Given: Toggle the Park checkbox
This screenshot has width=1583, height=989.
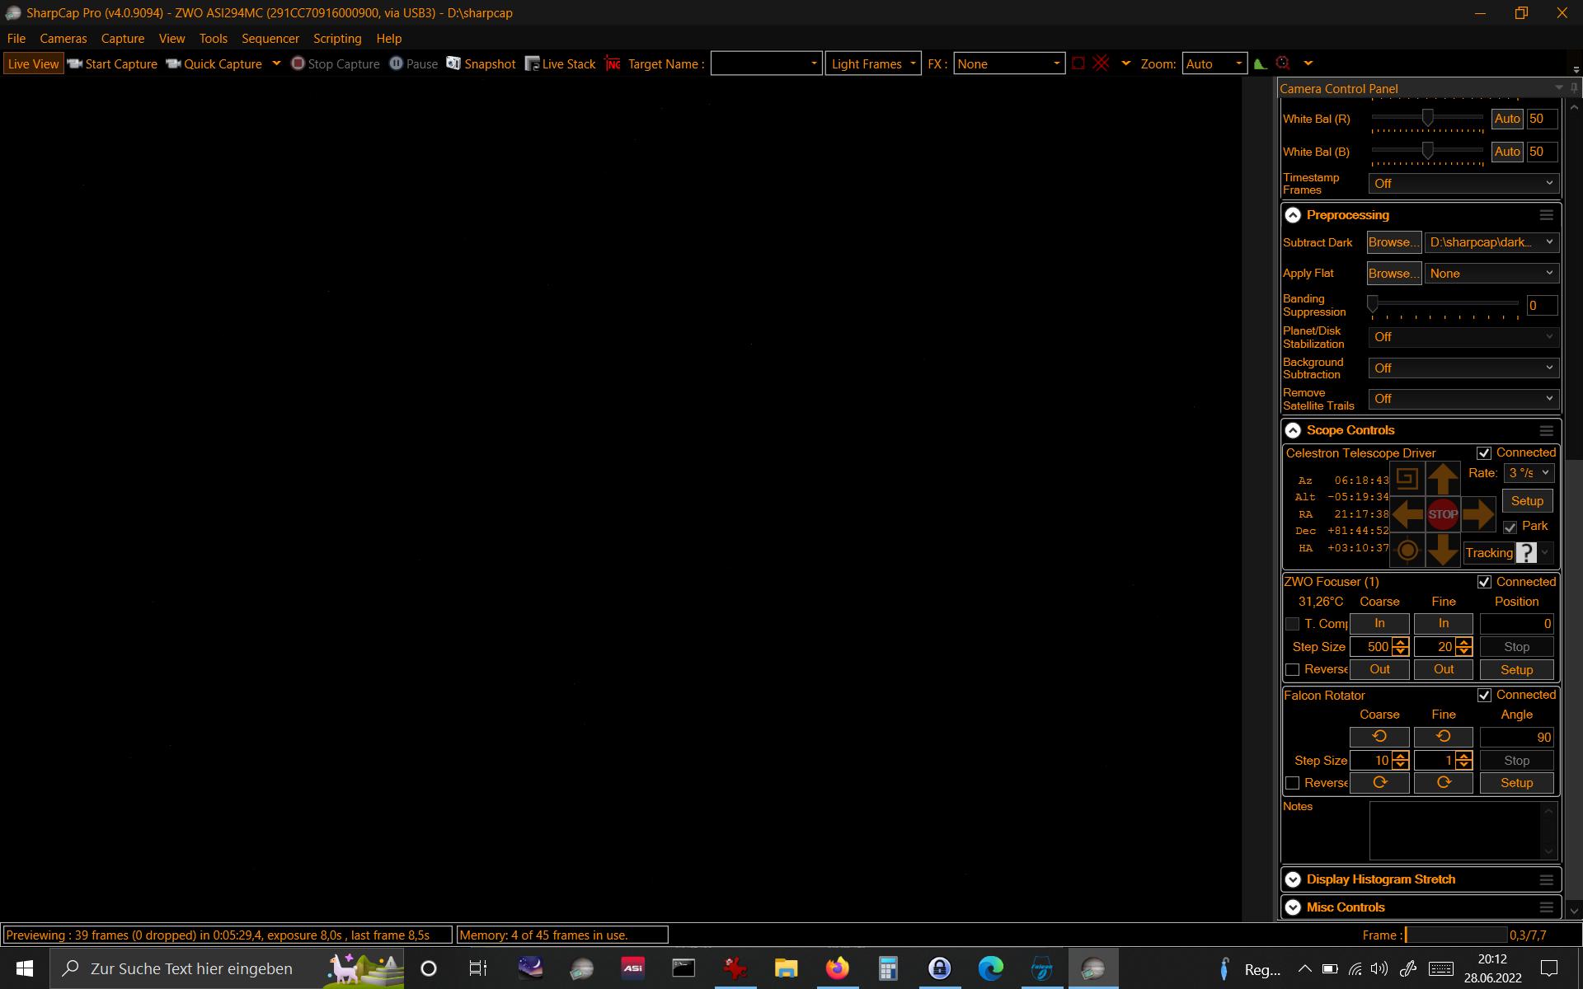Looking at the screenshot, I should 1510,527.
